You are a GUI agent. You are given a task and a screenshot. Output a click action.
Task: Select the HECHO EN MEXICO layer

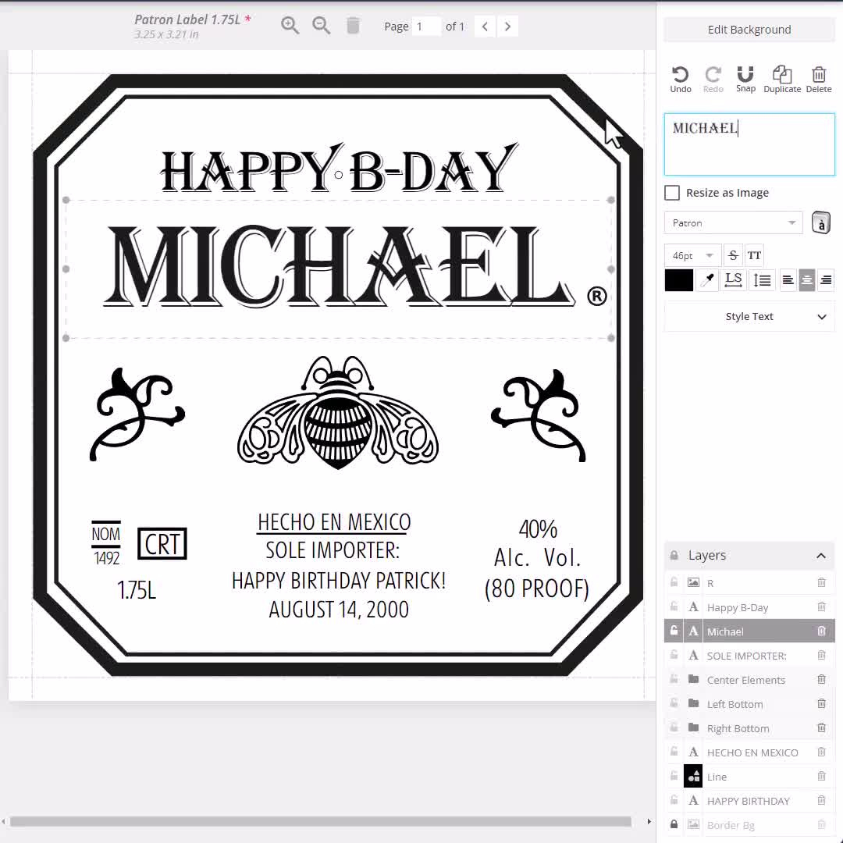click(x=749, y=752)
